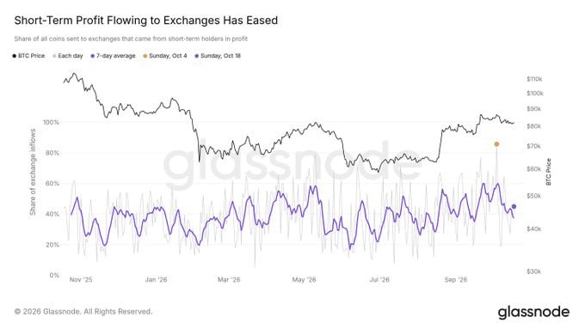Click the chart subtitle about short-term holders
The width and height of the screenshot is (585, 329).
click(x=131, y=39)
